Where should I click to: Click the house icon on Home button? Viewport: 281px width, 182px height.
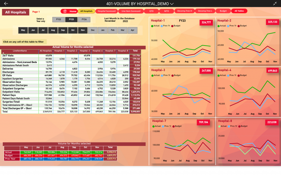pyautogui.click(x=65, y=11)
